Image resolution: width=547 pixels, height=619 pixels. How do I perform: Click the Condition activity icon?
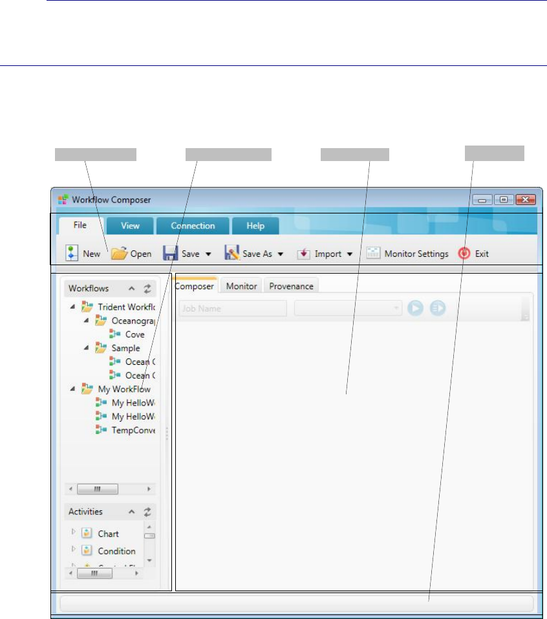pyautogui.click(x=87, y=550)
